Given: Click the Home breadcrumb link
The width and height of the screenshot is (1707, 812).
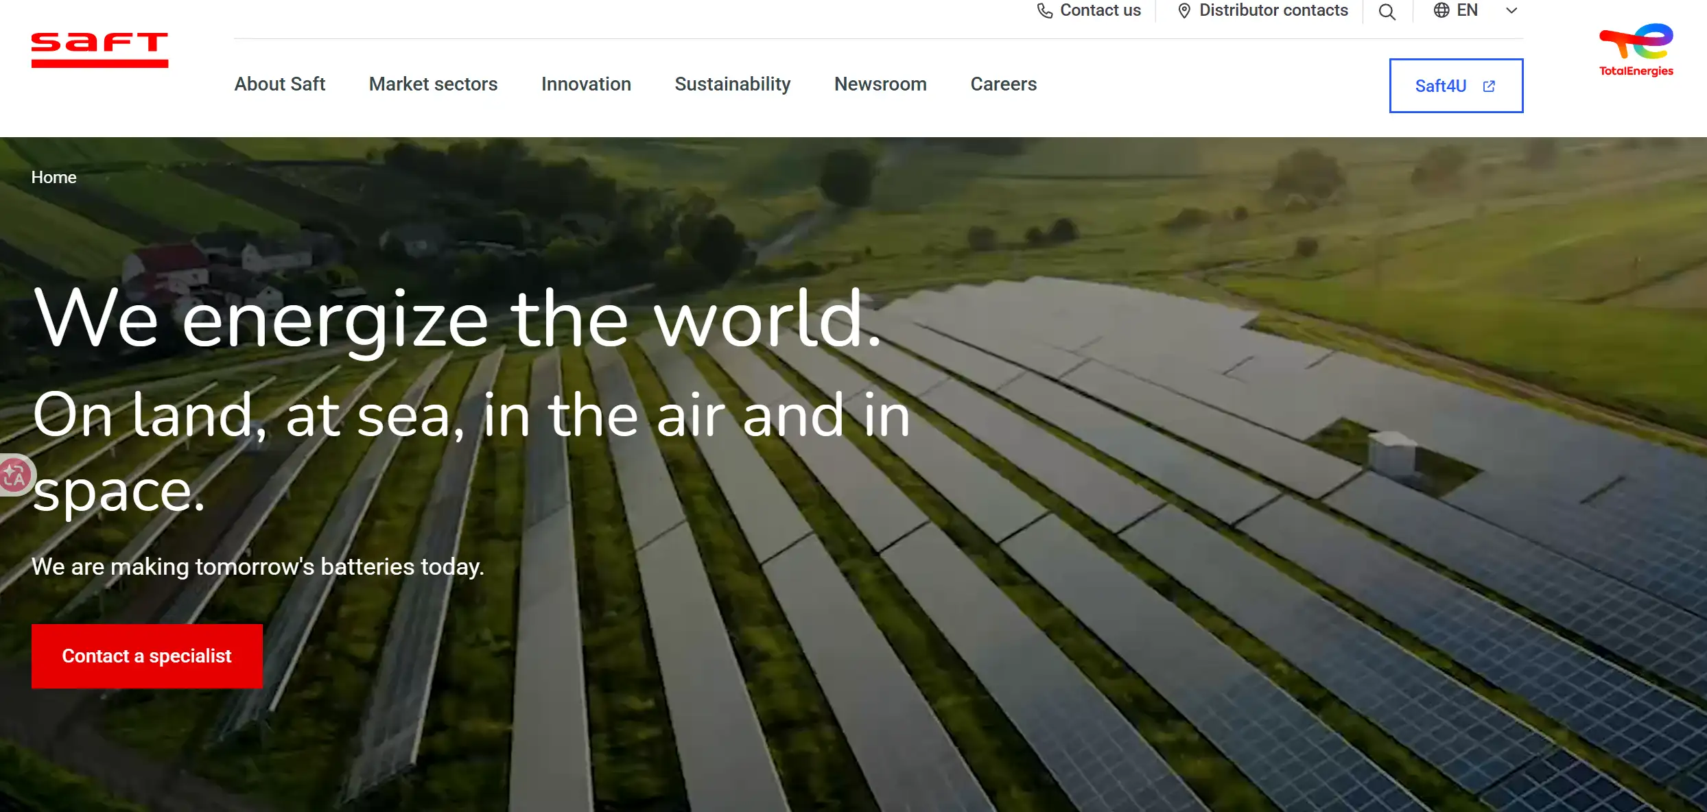Looking at the screenshot, I should 54,177.
